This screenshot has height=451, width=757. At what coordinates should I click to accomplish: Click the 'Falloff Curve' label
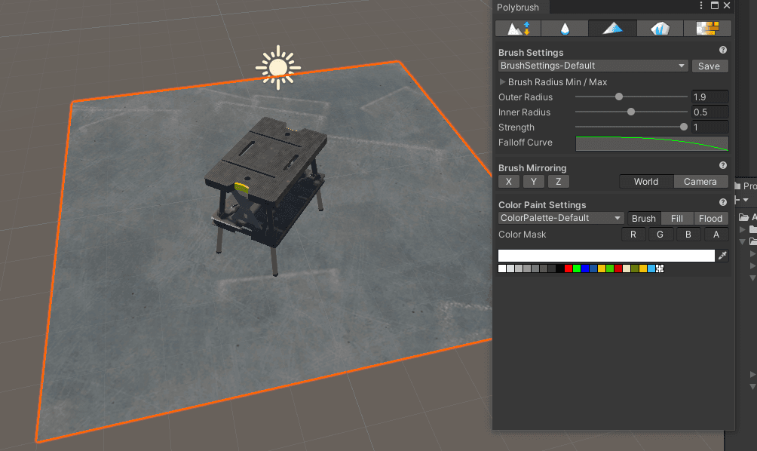coord(526,143)
